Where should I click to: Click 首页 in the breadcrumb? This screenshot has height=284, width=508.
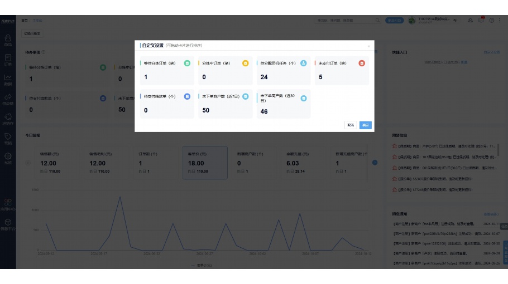[x=25, y=21]
